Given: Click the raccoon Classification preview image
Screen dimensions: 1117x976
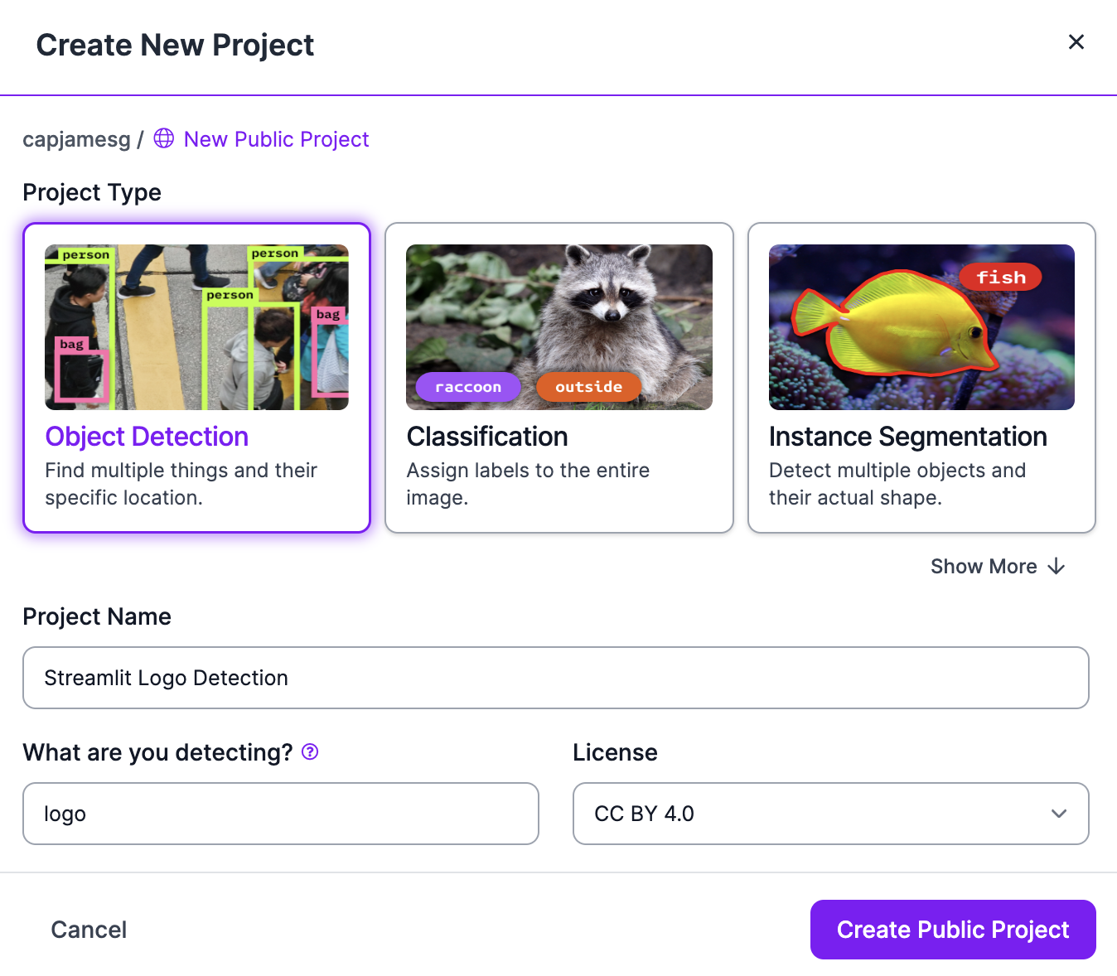Looking at the screenshot, I should click(x=559, y=327).
